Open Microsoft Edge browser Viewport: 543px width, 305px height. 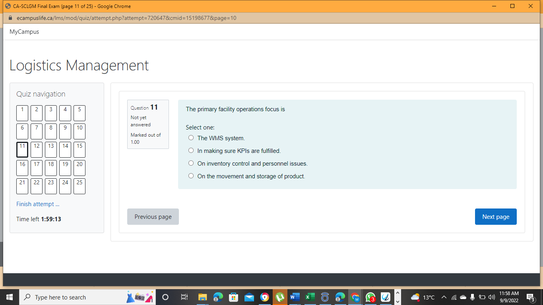click(218, 297)
